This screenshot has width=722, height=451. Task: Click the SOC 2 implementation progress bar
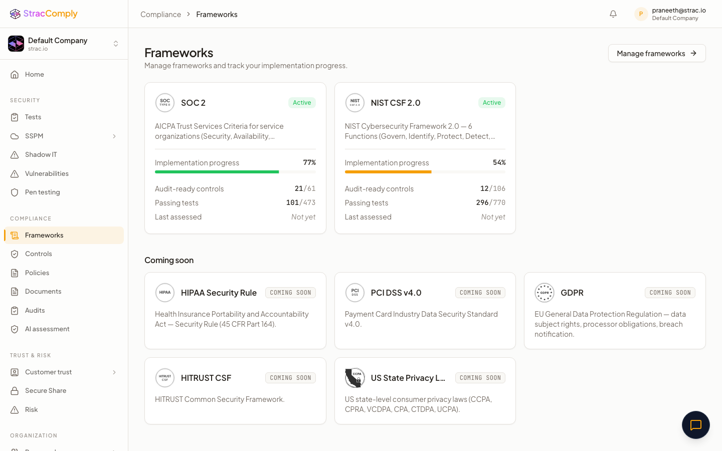click(235, 172)
